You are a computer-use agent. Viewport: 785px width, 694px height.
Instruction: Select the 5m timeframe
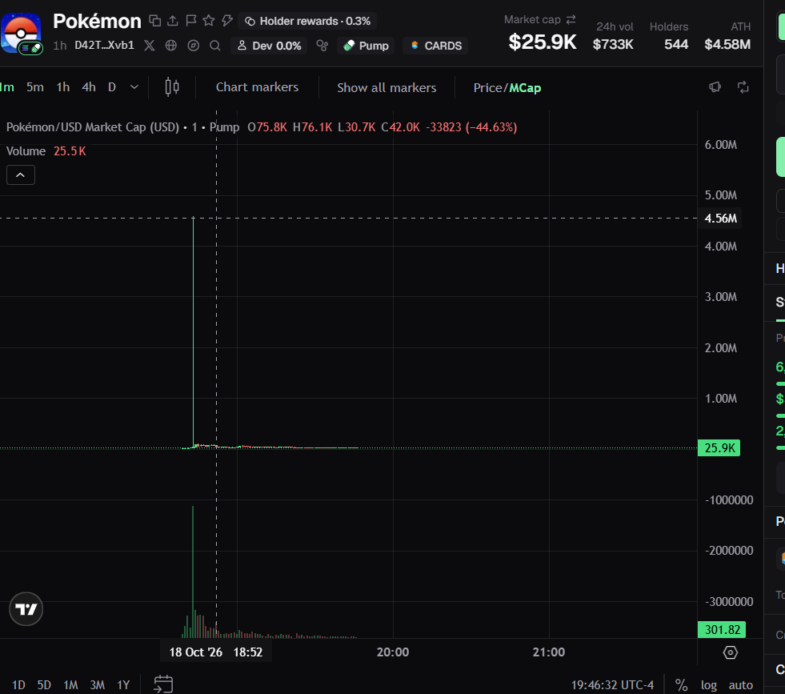point(35,87)
